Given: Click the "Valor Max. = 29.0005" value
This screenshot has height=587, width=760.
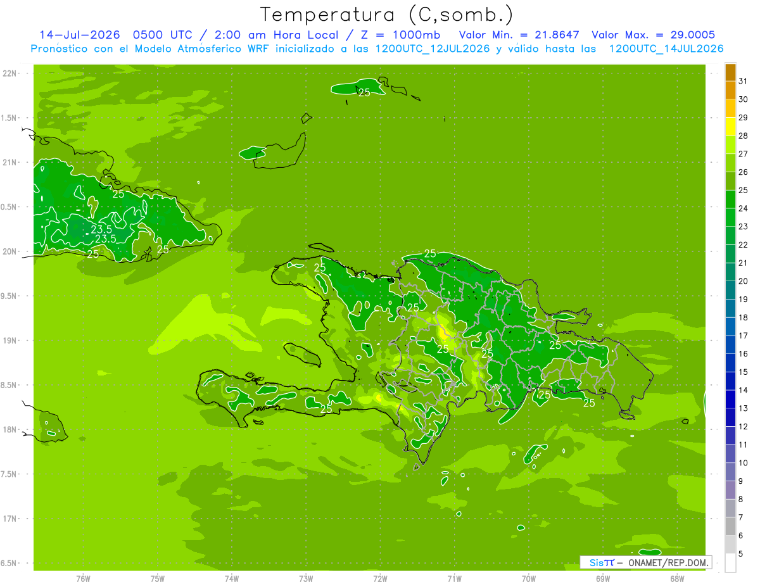Looking at the screenshot, I should [654, 35].
